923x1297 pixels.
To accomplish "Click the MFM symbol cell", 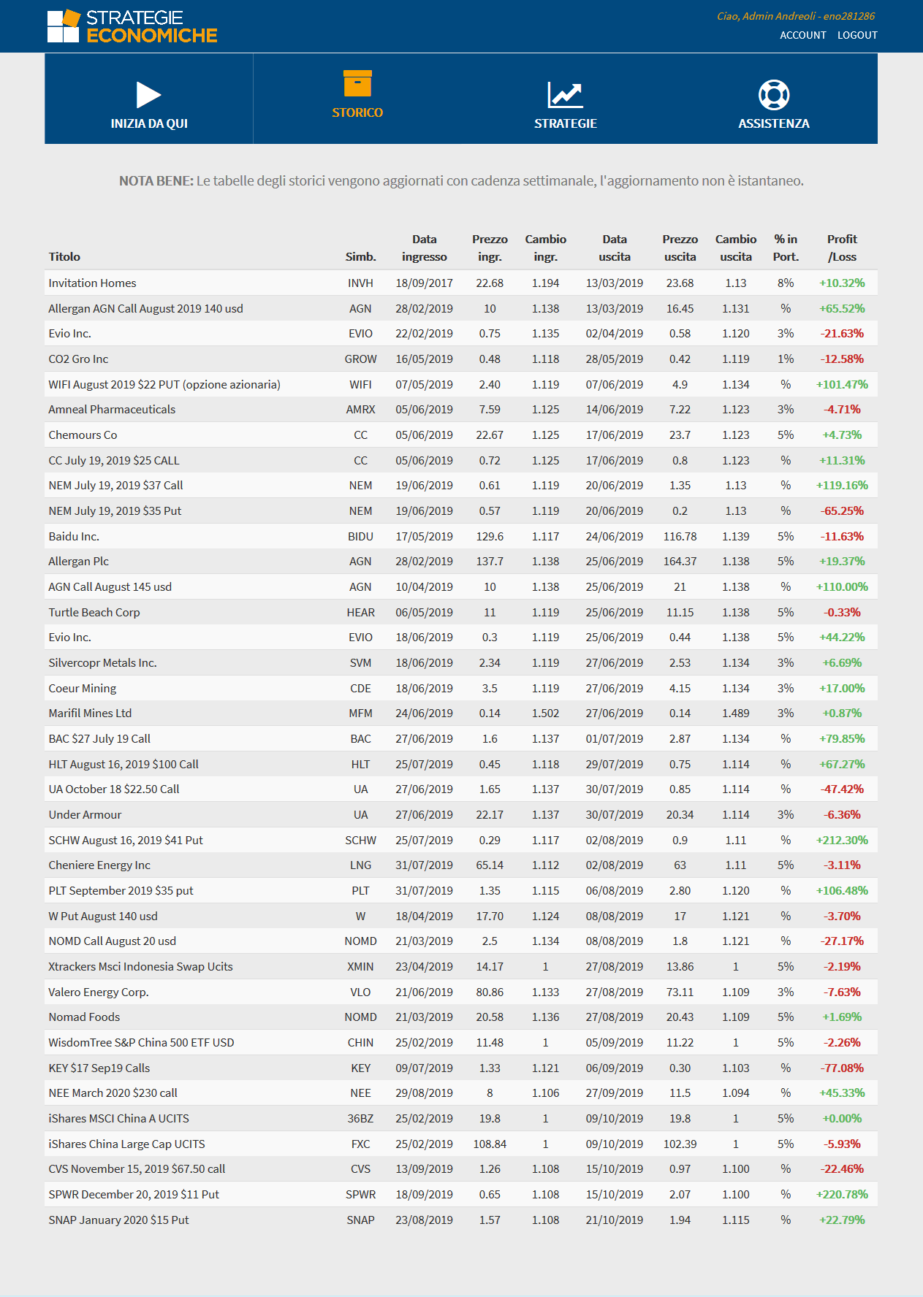I will tap(360, 713).
